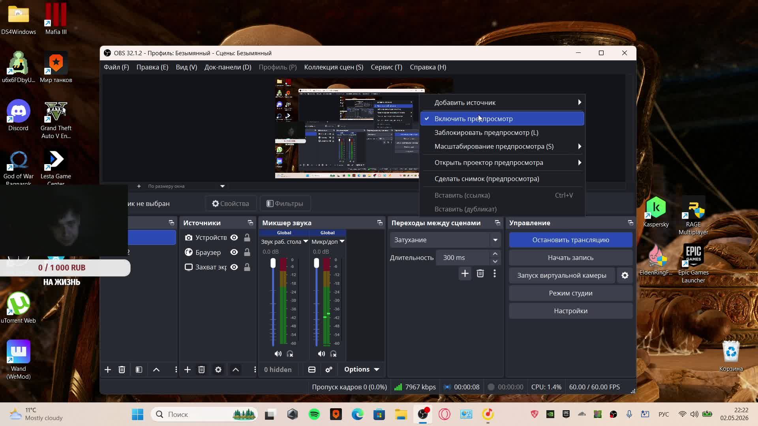758x426 pixels.
Task: Open the mixer Options dropdown
Action: (x=361, y=370)
